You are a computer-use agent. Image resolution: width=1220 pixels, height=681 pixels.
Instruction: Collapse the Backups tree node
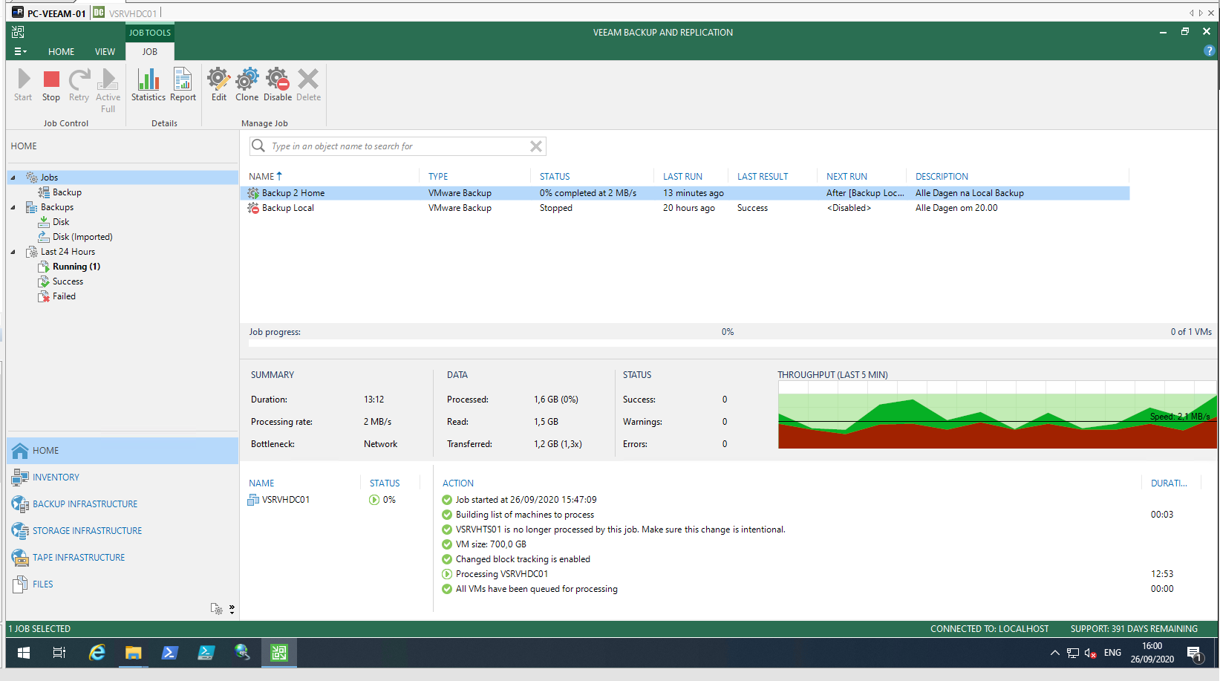tap(13, 206)
